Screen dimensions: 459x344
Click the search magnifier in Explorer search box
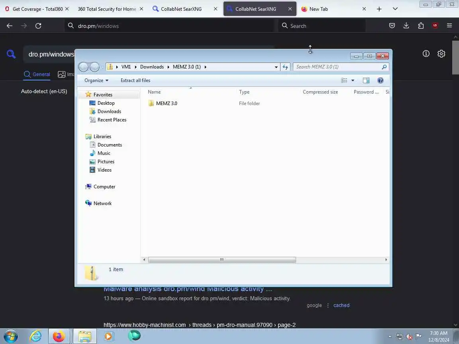(384, 67)
